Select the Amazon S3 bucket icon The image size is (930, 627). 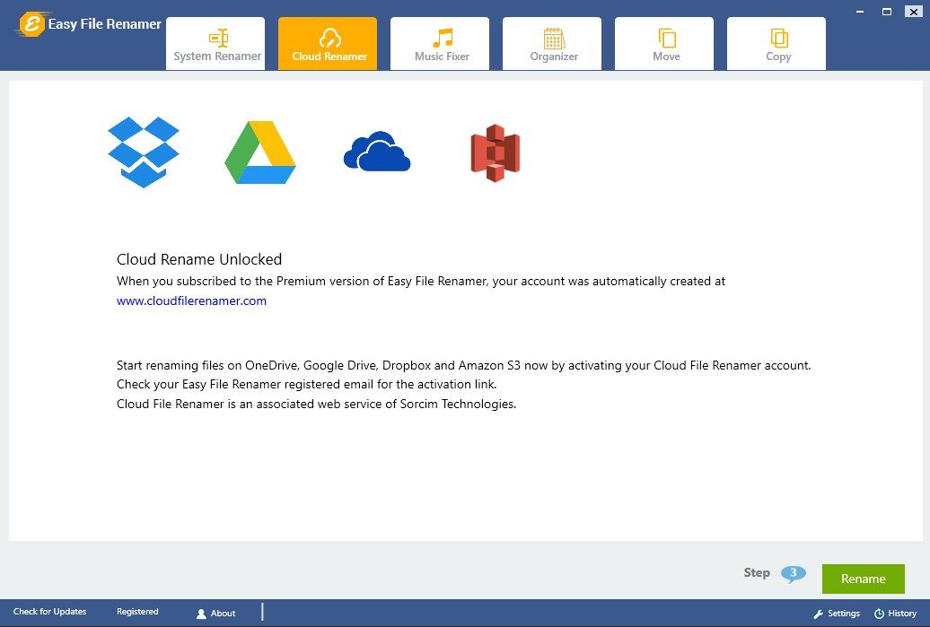495,151
